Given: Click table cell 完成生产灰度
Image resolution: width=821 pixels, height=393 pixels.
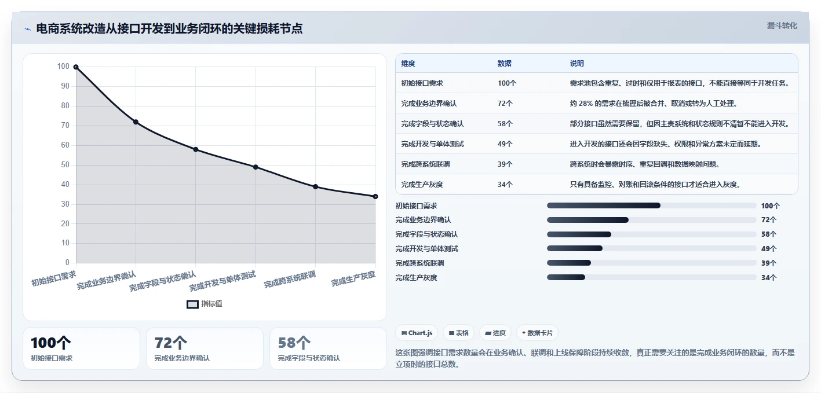Looking at the screenshot, I should (422, 185).
